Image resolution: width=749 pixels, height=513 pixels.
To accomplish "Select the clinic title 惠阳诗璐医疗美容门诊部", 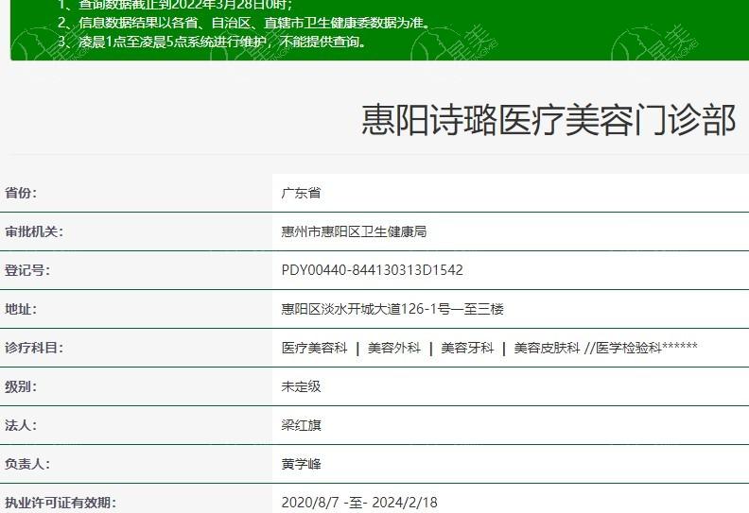I will pos(549,120).
